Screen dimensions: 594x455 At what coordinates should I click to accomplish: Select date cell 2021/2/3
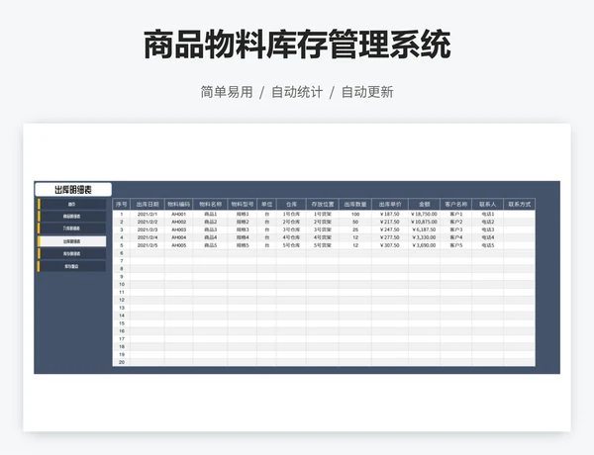tap(148, 229)
